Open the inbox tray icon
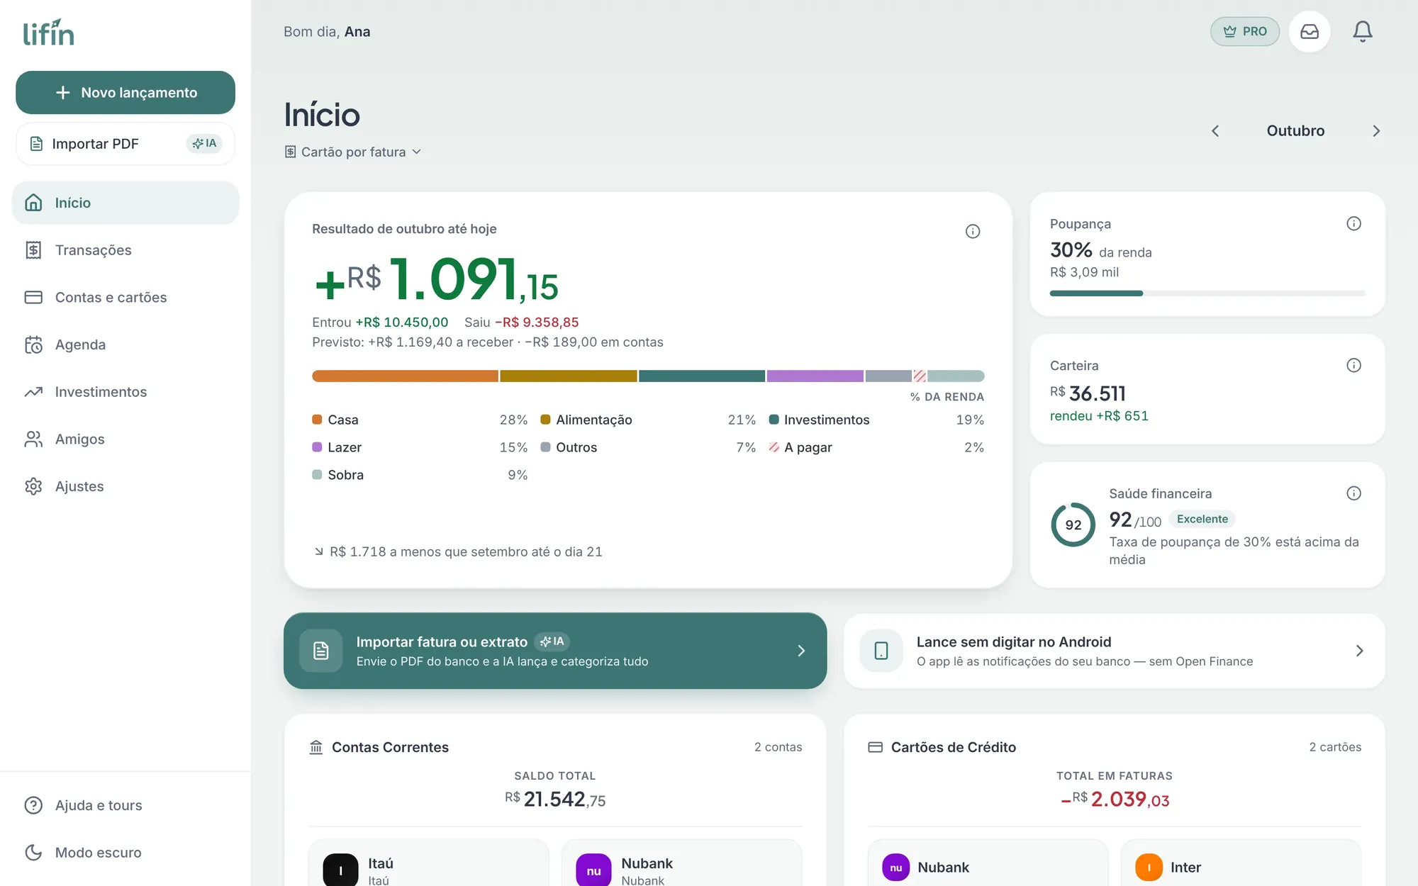 pyautogui.click(x=1309, y=31)
